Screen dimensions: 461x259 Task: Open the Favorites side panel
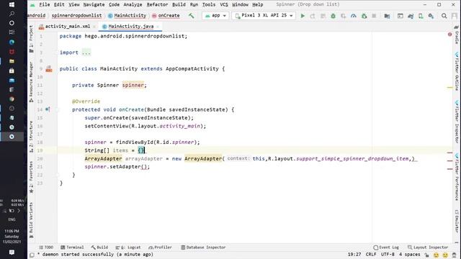click(31, 177)
